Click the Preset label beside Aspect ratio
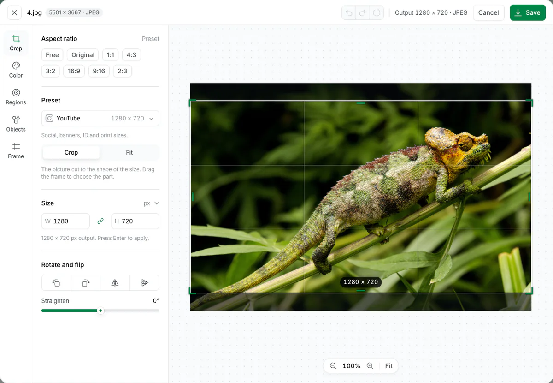Image resolution: width=553 pixels, height=383 pixels. pos(151,39)
